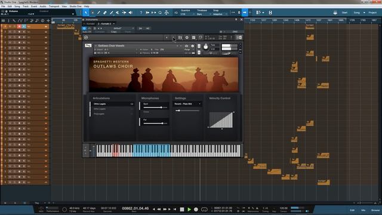
Task: Select the Arrow tool in the toolbar
Action: click(x=86, y=13)
